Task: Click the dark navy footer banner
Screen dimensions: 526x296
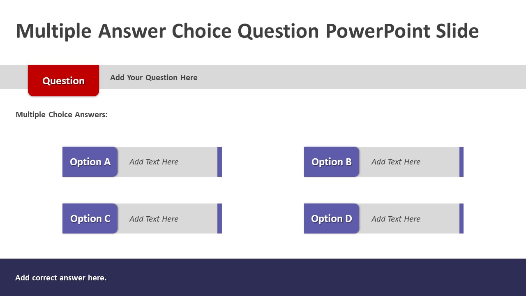Action: [263, 277]
